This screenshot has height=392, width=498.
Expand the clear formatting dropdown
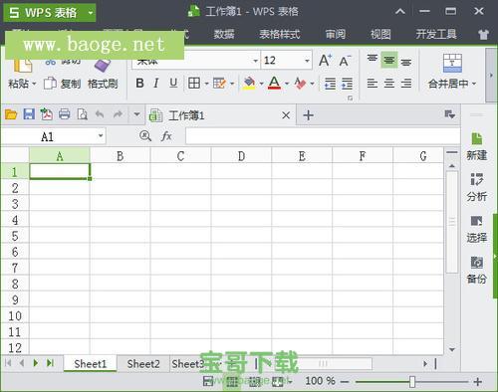click(312, 84)
